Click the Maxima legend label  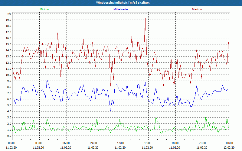[197, 9]
